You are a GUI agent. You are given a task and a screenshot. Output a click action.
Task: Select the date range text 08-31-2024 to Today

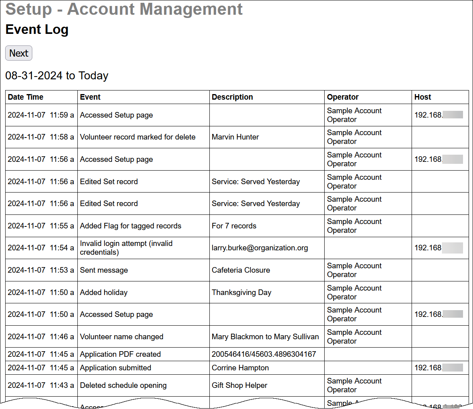pyautogui.click(x=57, y=76)
